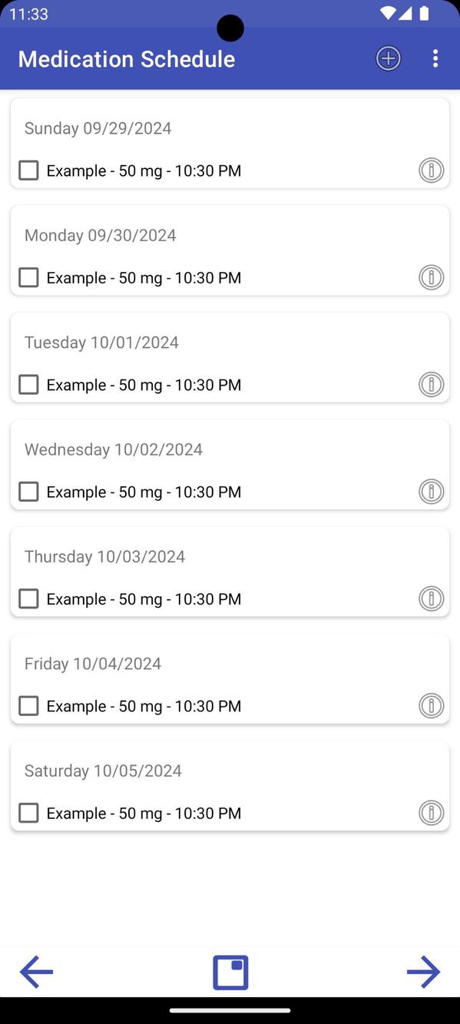Select Monday's Example - 50 mg entry
This screenshot has width=460, height=1024.
pos(154,277)
